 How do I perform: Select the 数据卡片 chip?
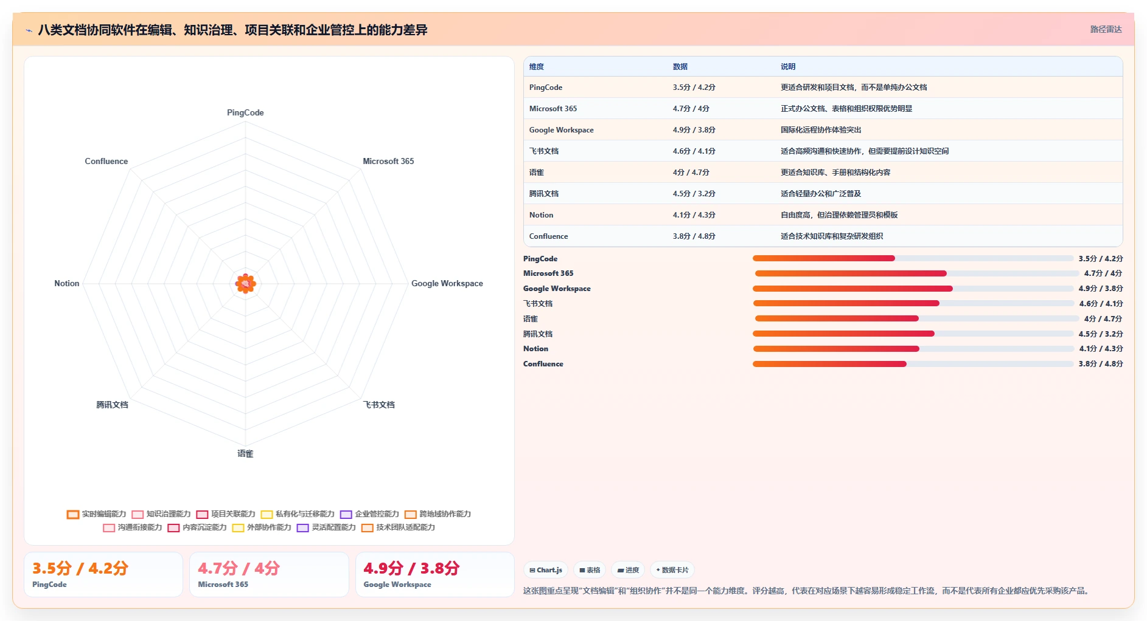click(x=672, y=570)
